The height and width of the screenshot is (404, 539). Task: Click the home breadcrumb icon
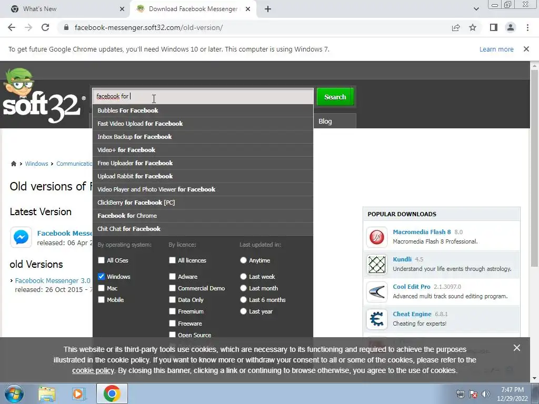point(14,164)
